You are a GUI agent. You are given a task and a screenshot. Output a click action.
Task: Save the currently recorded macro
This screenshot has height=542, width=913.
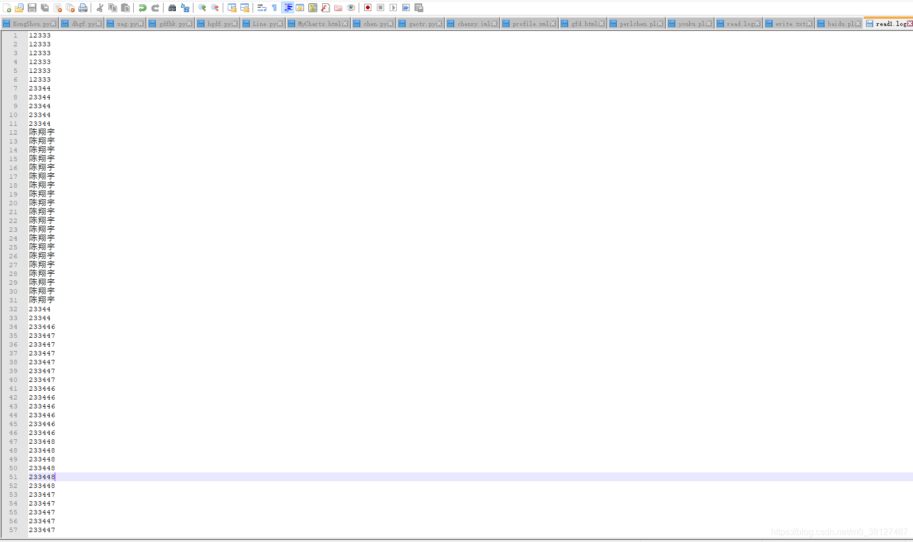tap(419, 8)
